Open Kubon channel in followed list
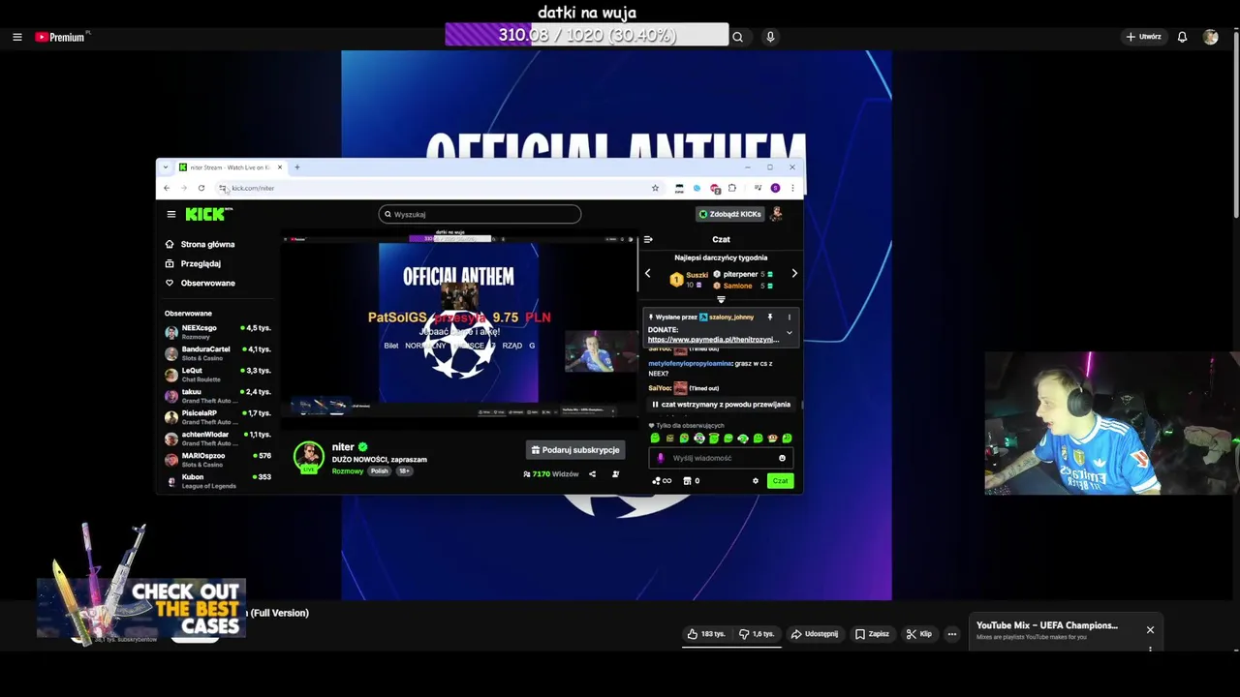The width and height of the screenshot is (1240, 697). (218, 481)
